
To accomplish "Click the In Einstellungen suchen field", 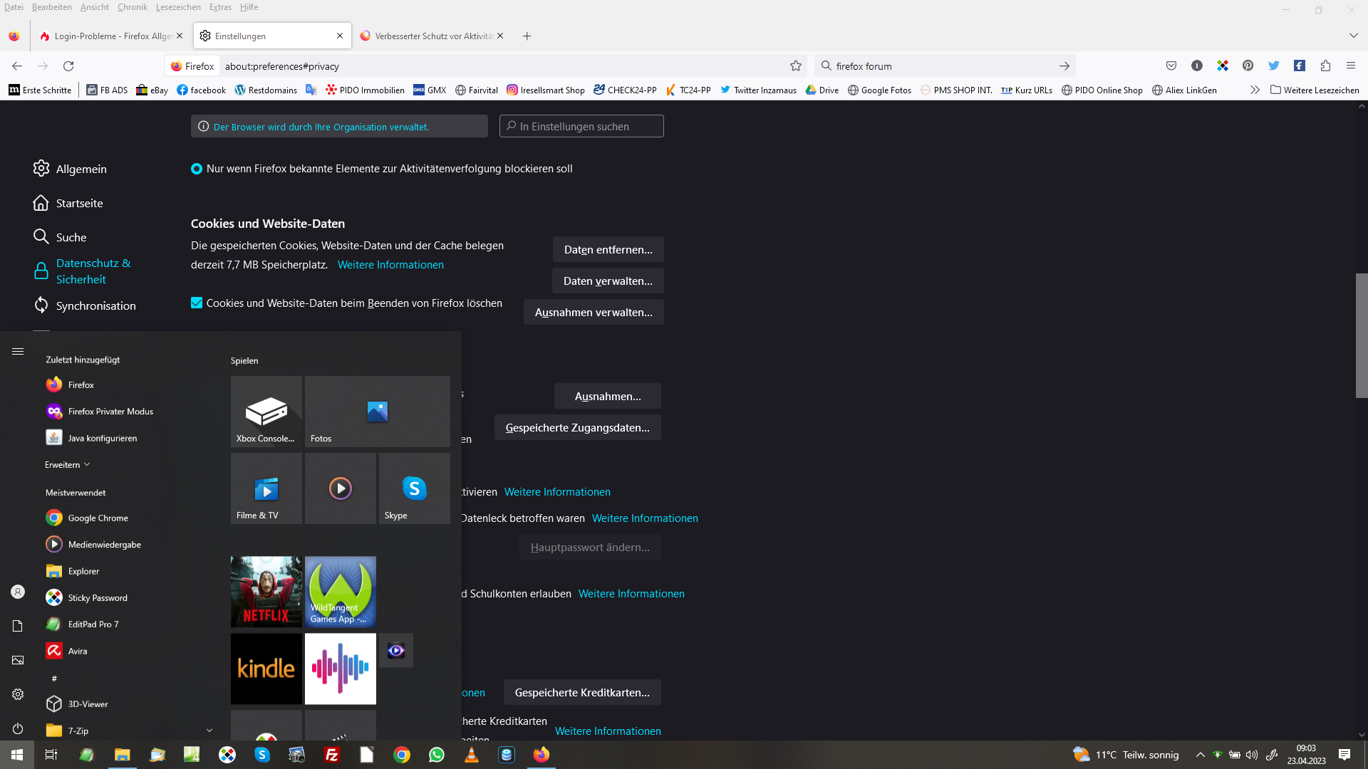I will click(x=581, y=127).
